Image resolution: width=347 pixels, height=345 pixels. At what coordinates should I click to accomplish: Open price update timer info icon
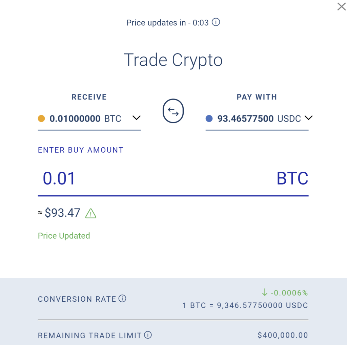pyautogui.click(x=216, y=22)
